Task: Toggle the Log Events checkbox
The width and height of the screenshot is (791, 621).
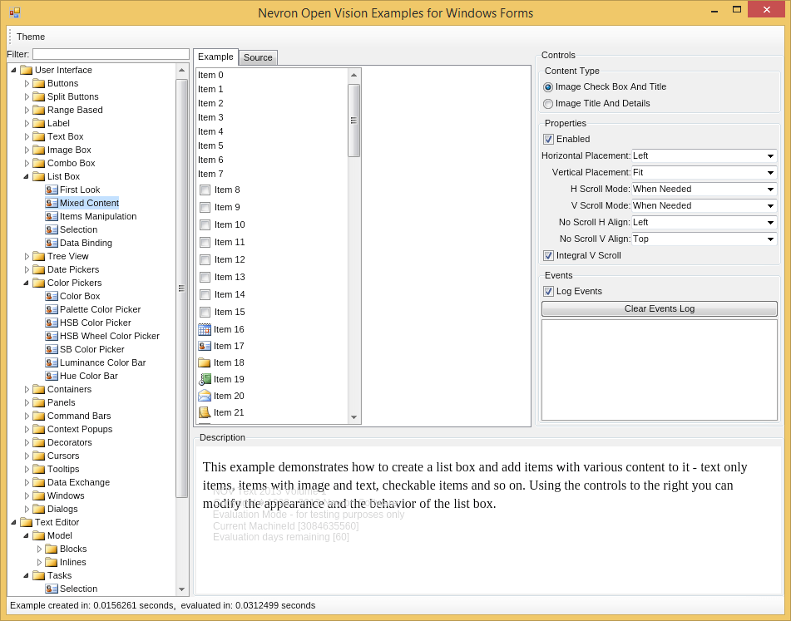Action: coord(547,291)
